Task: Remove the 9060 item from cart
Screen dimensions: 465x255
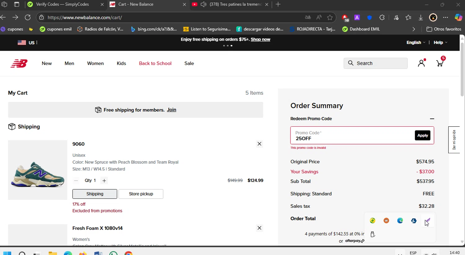Action: point(259,144)
